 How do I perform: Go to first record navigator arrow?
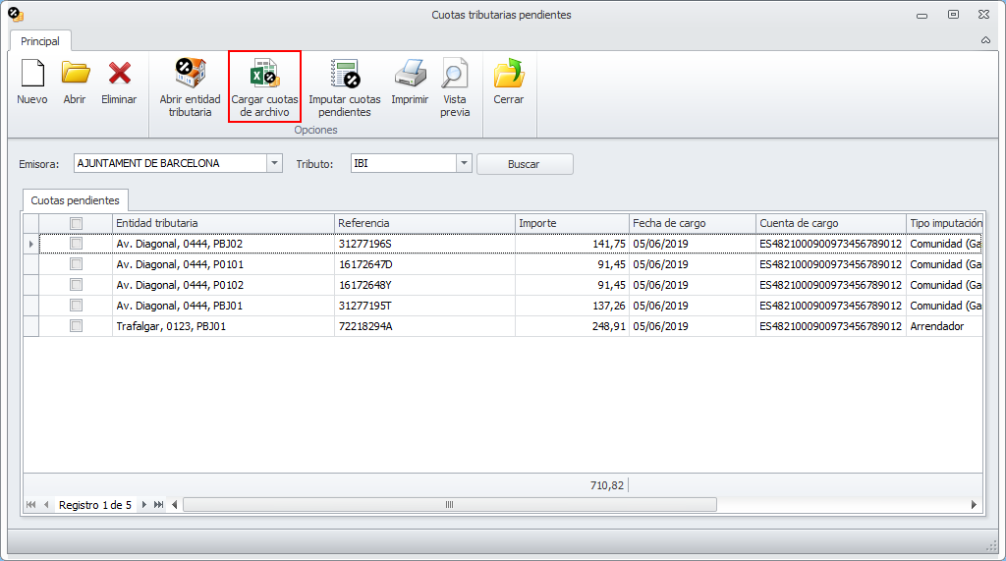point(30,505)
